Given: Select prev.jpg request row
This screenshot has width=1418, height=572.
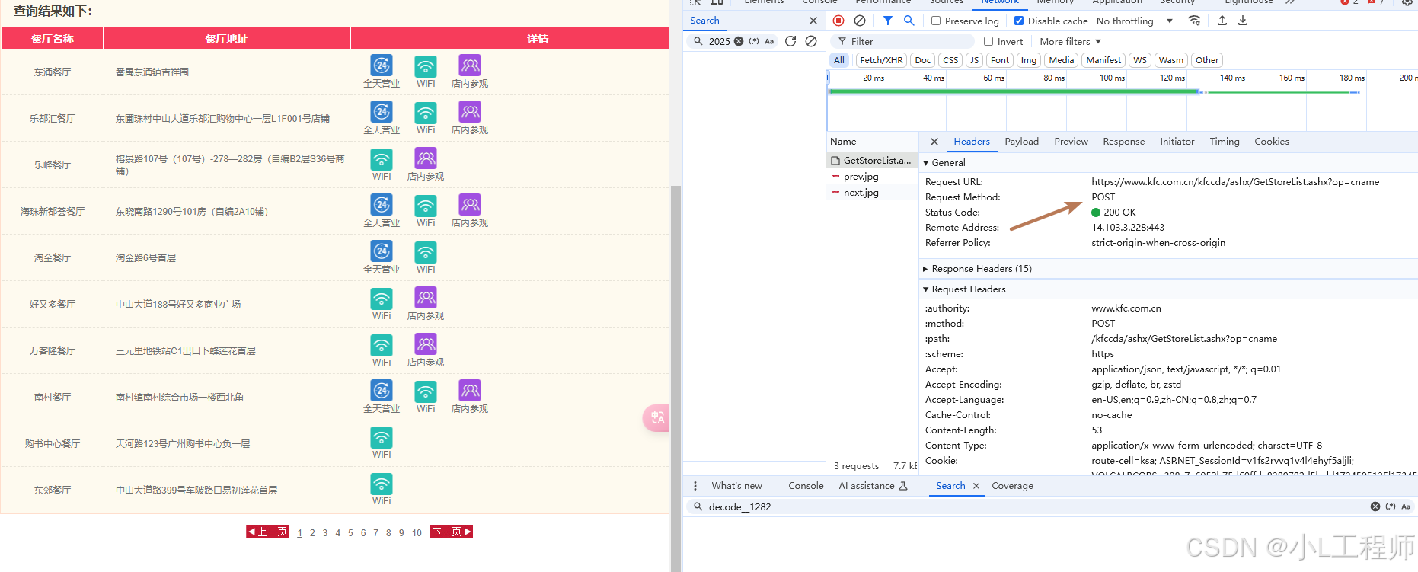Looking at the screenshot, I should click(x=872, y=177).
